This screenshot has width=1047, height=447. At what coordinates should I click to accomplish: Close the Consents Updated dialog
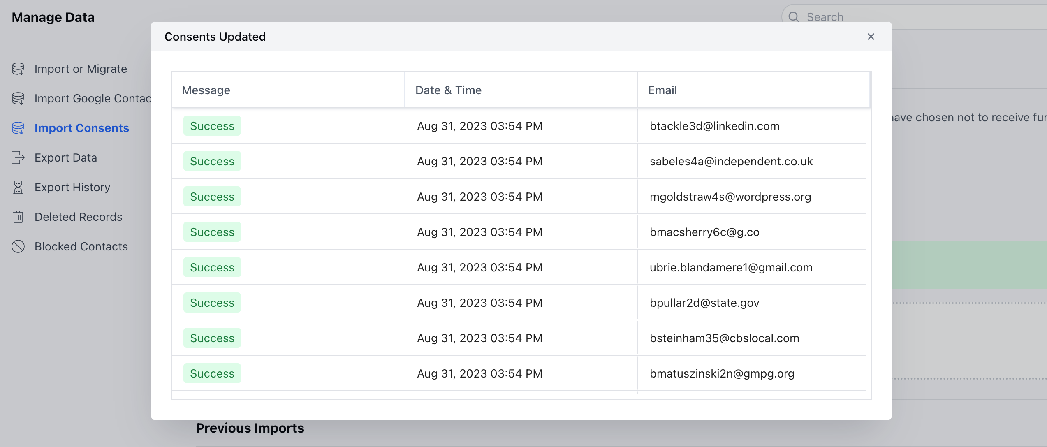[871, 37]
